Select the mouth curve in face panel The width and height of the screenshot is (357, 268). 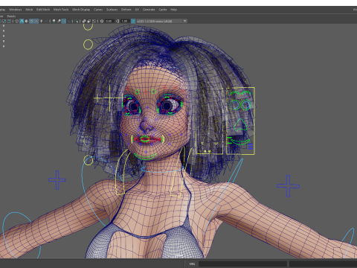click(240, 142)
